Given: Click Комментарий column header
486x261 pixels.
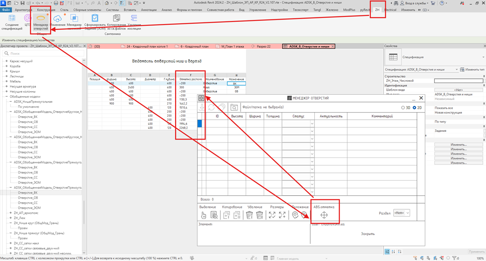Looking at the screenshot, I should tap(382, 116).
